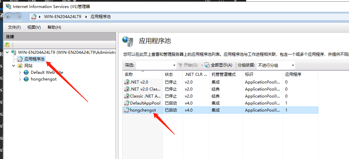Select the WIN-EN204A24LT9 server tree label
This screenshot has height=159, width=349.
point(67,52)
